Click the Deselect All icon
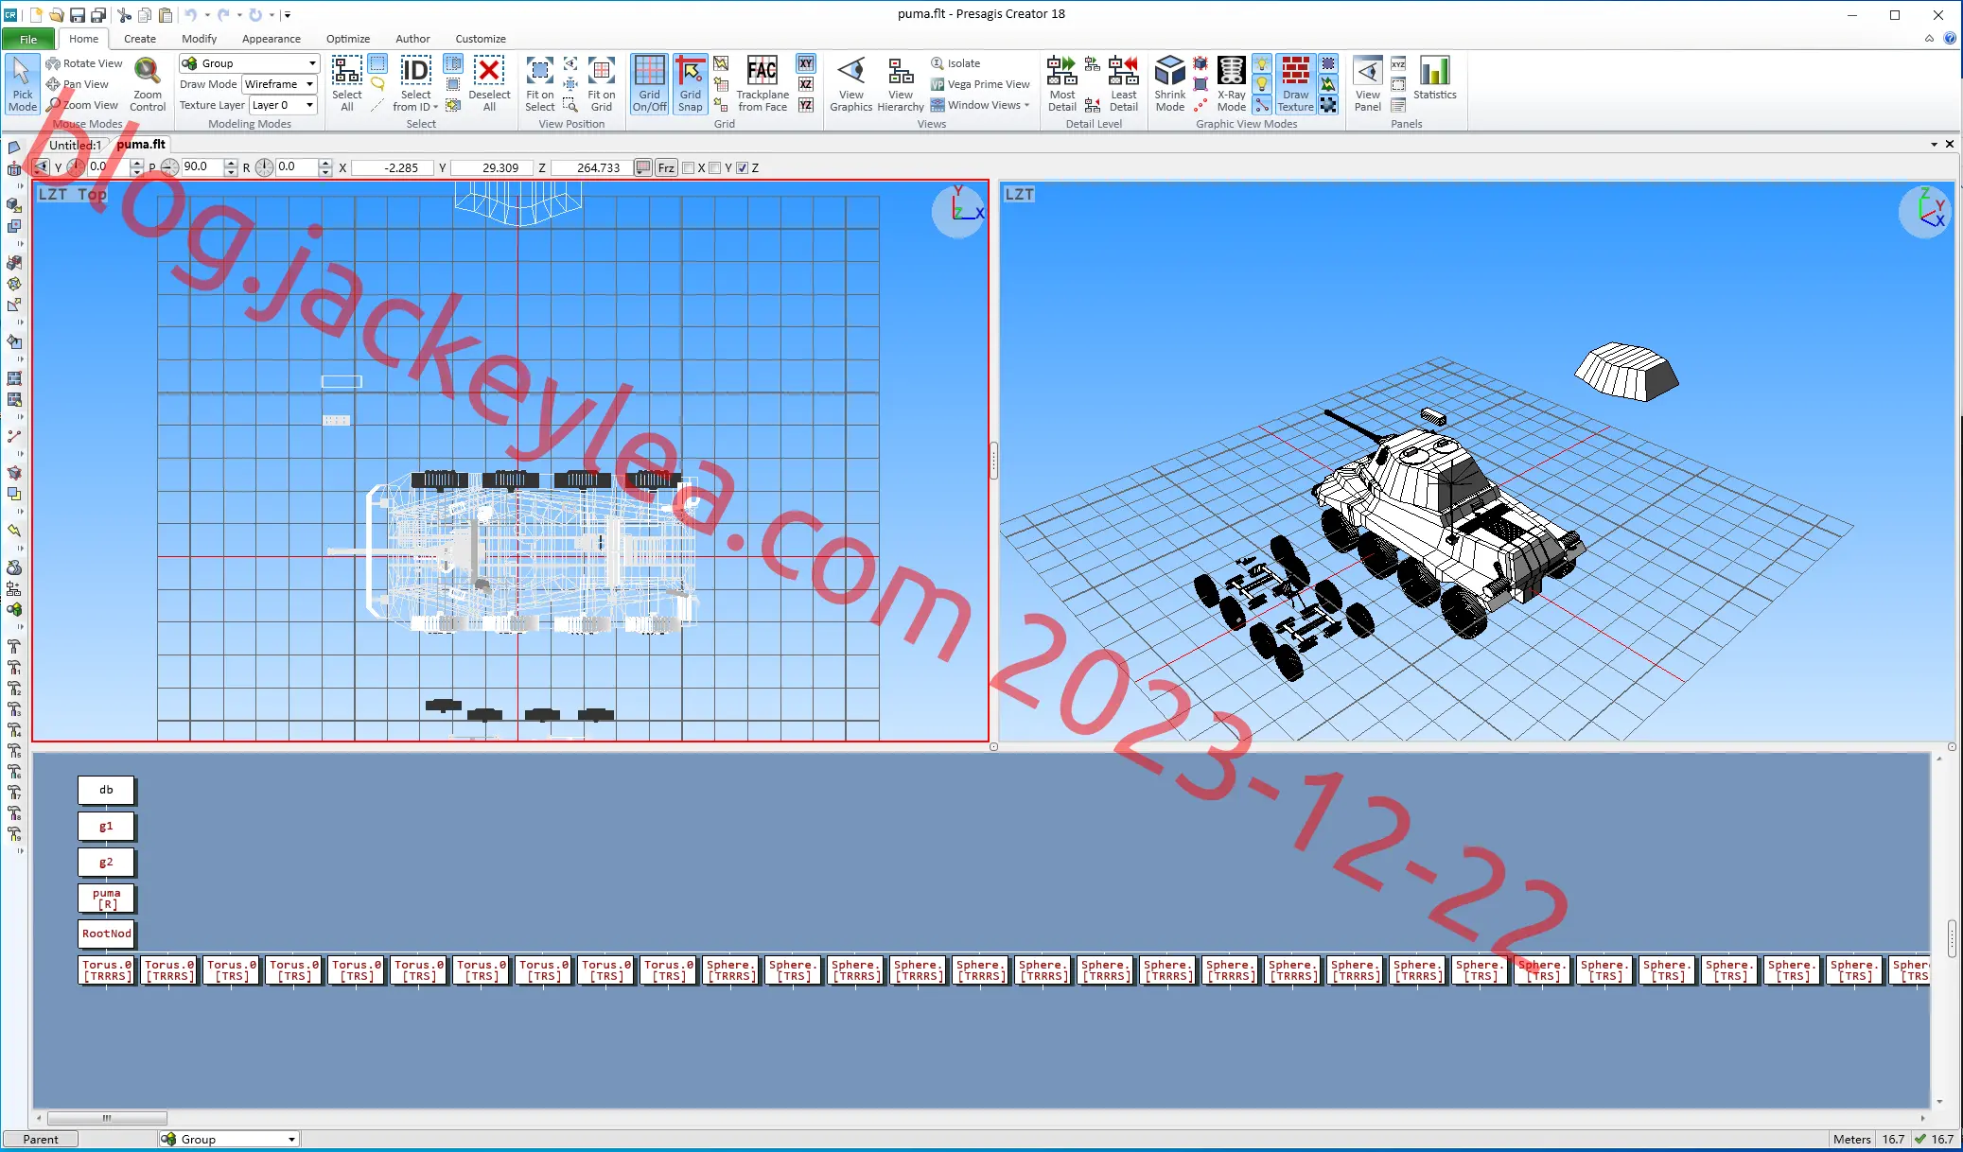 tap(489, 84)
